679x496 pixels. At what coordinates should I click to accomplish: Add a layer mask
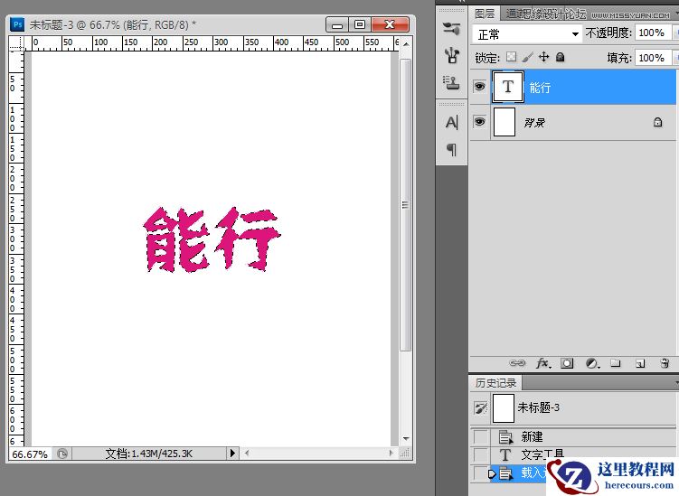click(x=567, y=363)
